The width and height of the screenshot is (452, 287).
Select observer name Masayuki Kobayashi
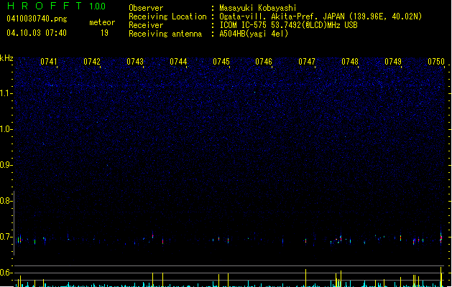click(258, 8)
